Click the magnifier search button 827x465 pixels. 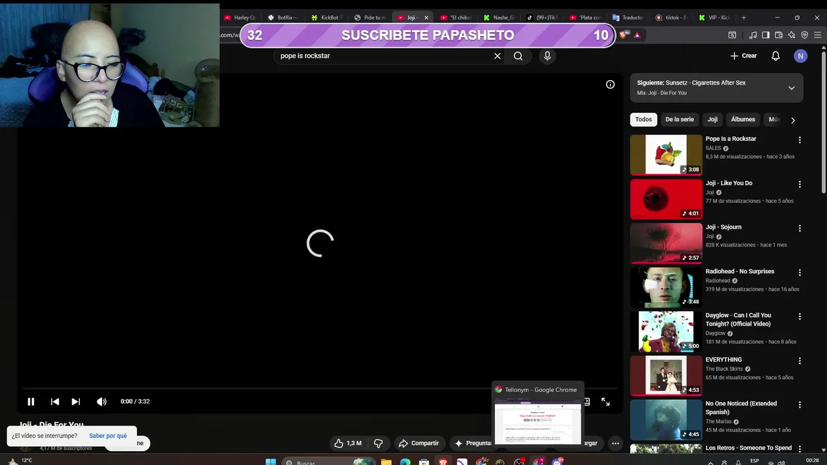click(x=518, y=56)
